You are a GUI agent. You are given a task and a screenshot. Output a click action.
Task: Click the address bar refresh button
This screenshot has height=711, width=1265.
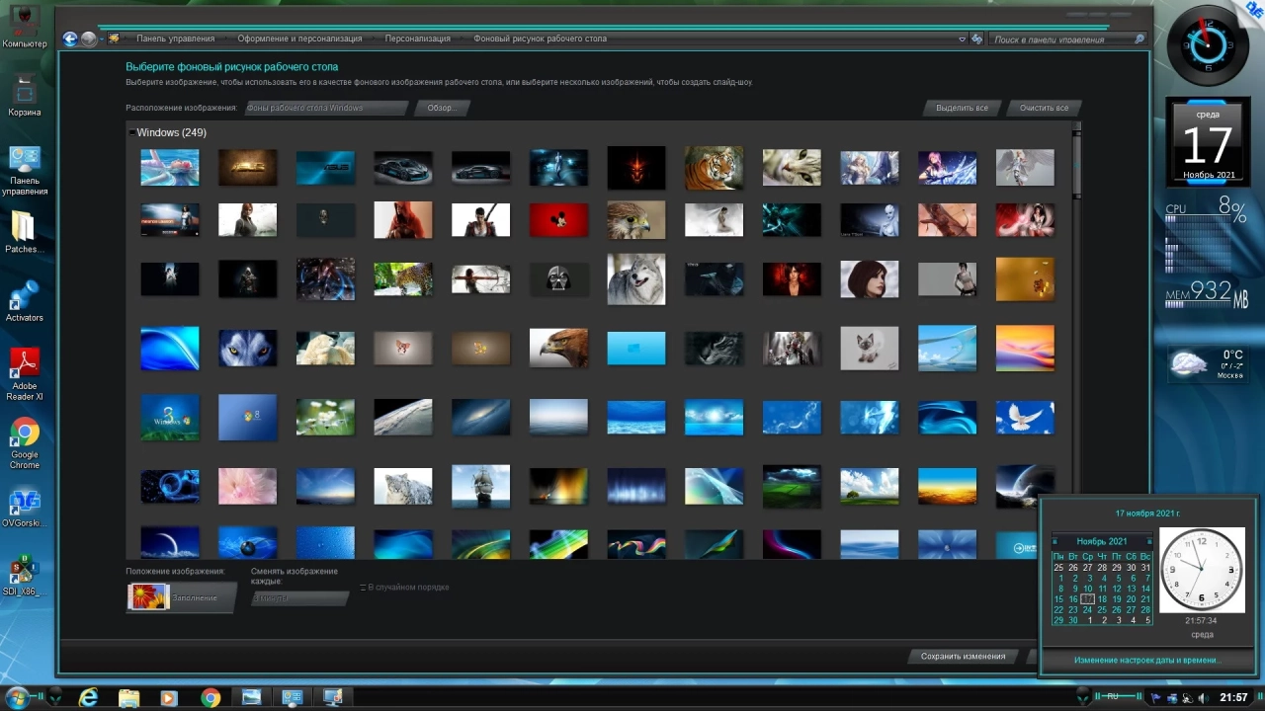(976, 39)
